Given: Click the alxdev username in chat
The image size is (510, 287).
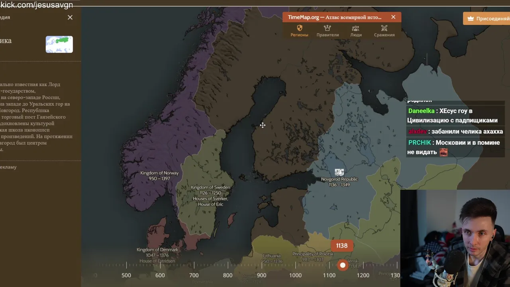Looking at the screenshot, I should [x=417, y=132].
